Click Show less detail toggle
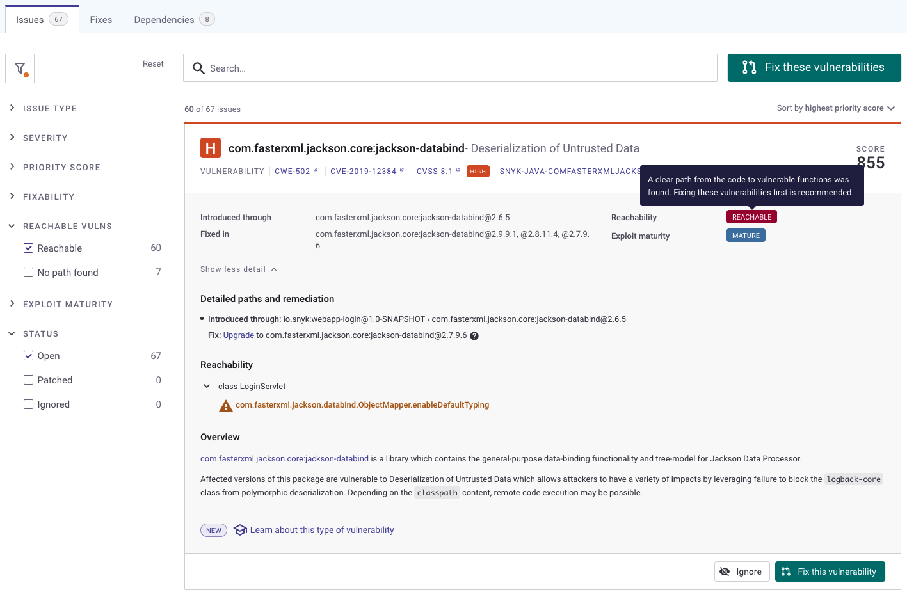 click(238, 269)
